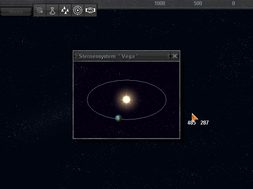Screen dimensions: 253x189
Task: Open the galaxy map globe icon
Action: (40, 10)
